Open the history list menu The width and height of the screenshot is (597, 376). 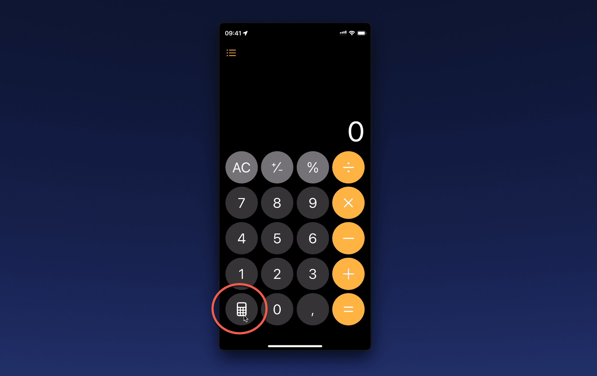click(x=231, y=53)
